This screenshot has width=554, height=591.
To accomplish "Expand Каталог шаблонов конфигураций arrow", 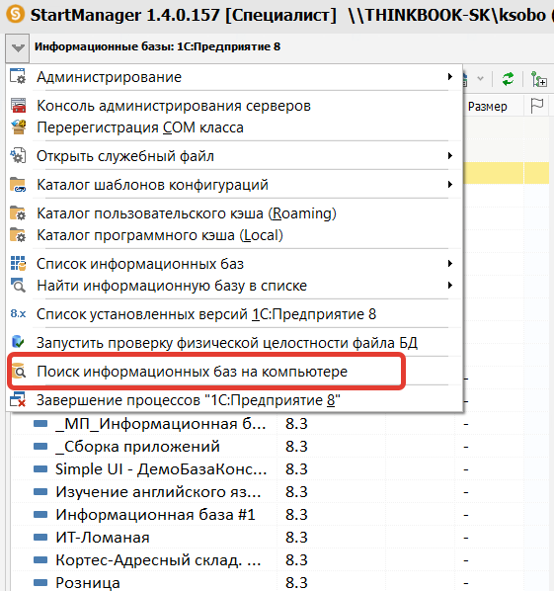I will point(450,184).
